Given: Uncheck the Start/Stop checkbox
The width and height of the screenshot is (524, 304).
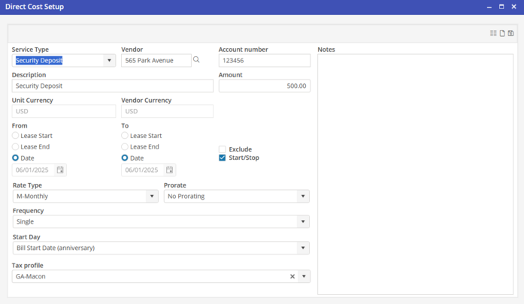Looking at the screenshot, I should click(223, 158).
